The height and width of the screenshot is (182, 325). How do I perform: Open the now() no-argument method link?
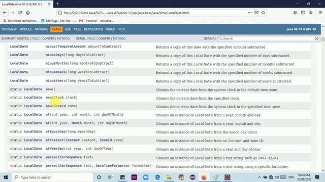[x=49, y=89]
